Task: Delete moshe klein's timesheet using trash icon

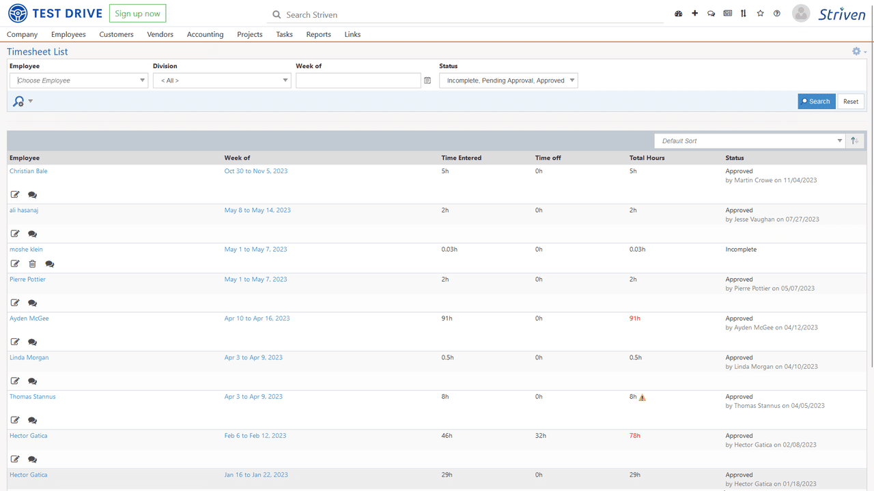Action: 31,263
